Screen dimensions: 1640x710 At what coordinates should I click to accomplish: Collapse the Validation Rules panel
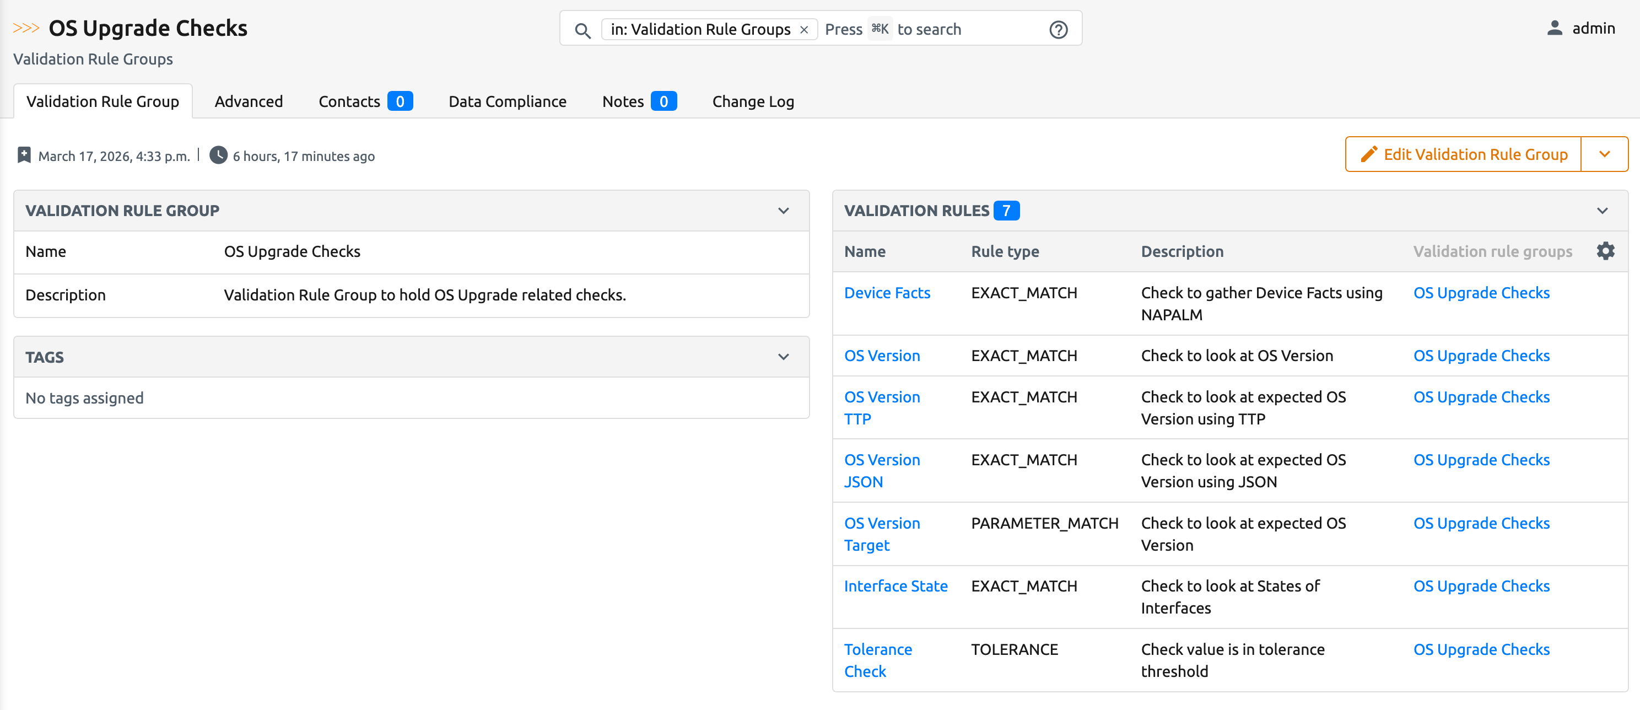[1602, 211]
